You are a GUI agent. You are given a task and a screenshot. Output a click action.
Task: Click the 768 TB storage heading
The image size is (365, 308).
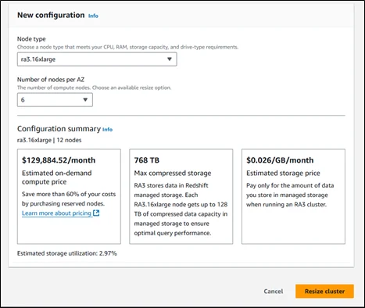click(x=147, y=160)
